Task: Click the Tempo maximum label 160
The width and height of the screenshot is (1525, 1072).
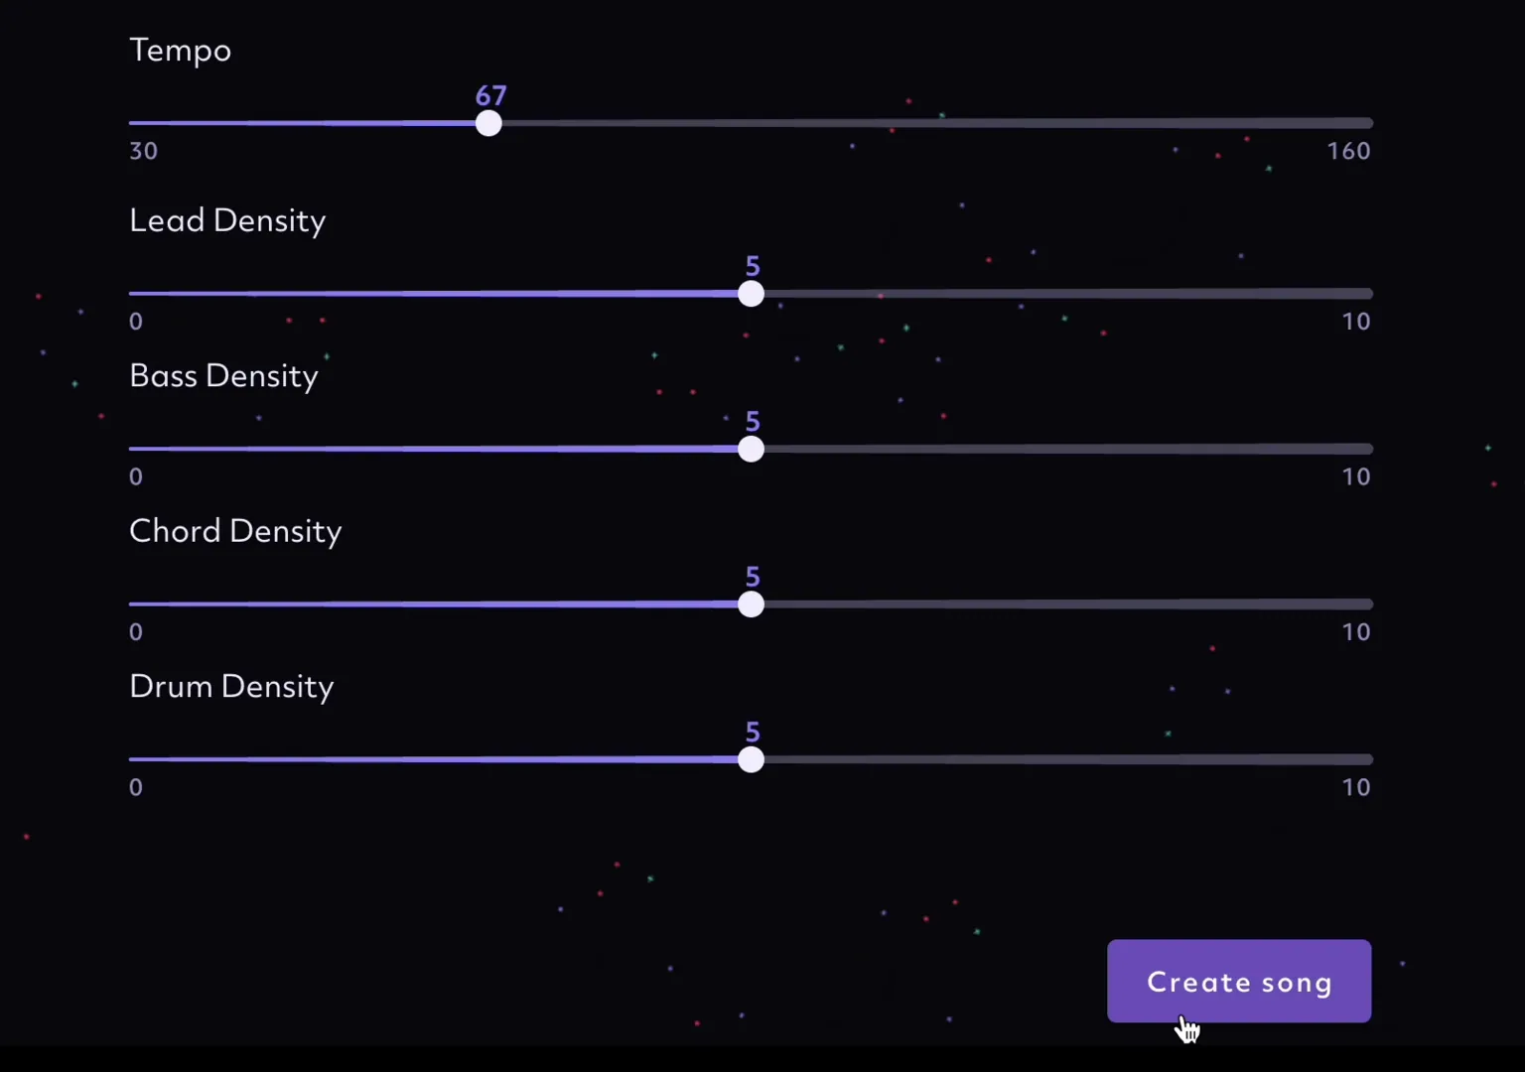Action: point(1348,151)
